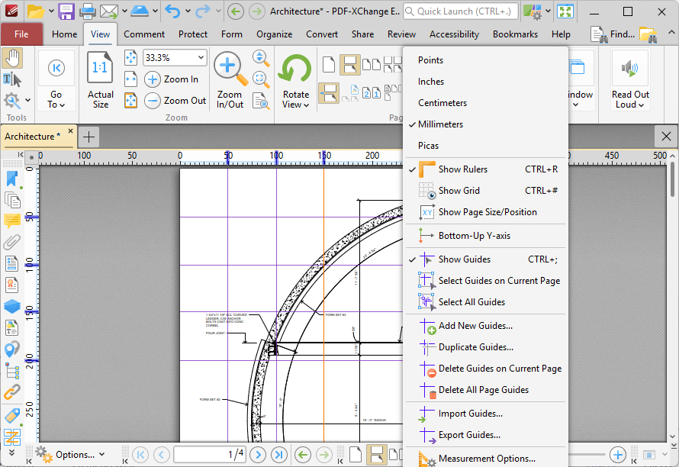Click the Quick Launch search field
Image resolution: width=679 pixels, height=467 pixels.
(460, 11)
